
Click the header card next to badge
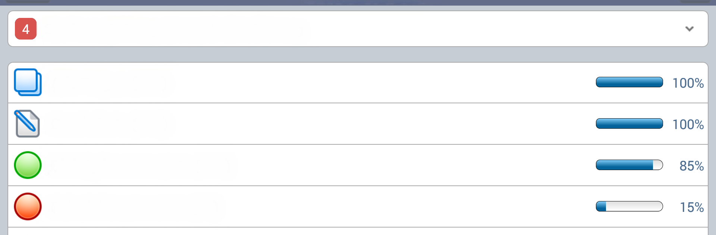pos(358,29)
